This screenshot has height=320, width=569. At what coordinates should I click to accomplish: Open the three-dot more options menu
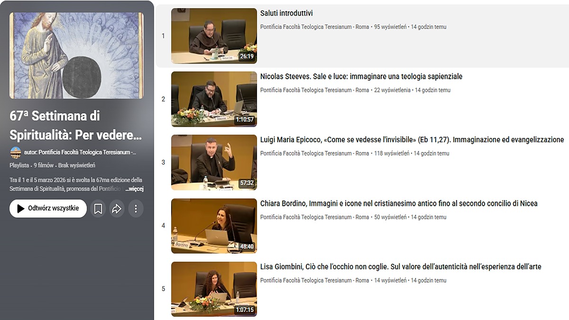(x=136, y=209)
